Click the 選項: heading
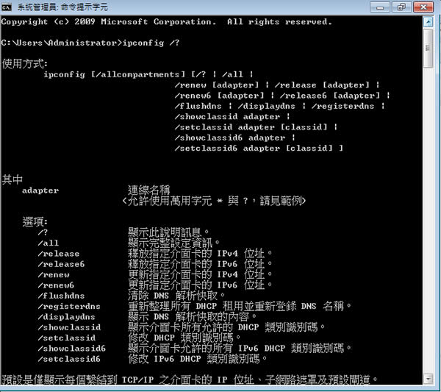 click(35, 222)
